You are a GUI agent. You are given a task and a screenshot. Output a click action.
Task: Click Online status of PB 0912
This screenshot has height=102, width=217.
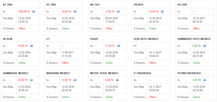153,29
